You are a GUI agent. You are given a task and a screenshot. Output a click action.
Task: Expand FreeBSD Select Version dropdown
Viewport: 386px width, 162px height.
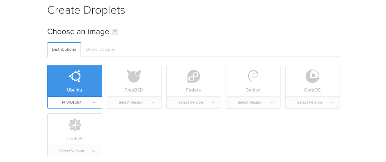(134, 102)
